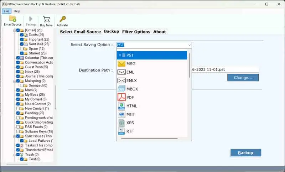Collapse the Mailspring (0) tree node
Viewport: 285px width, 172px height.
point(14,81)
